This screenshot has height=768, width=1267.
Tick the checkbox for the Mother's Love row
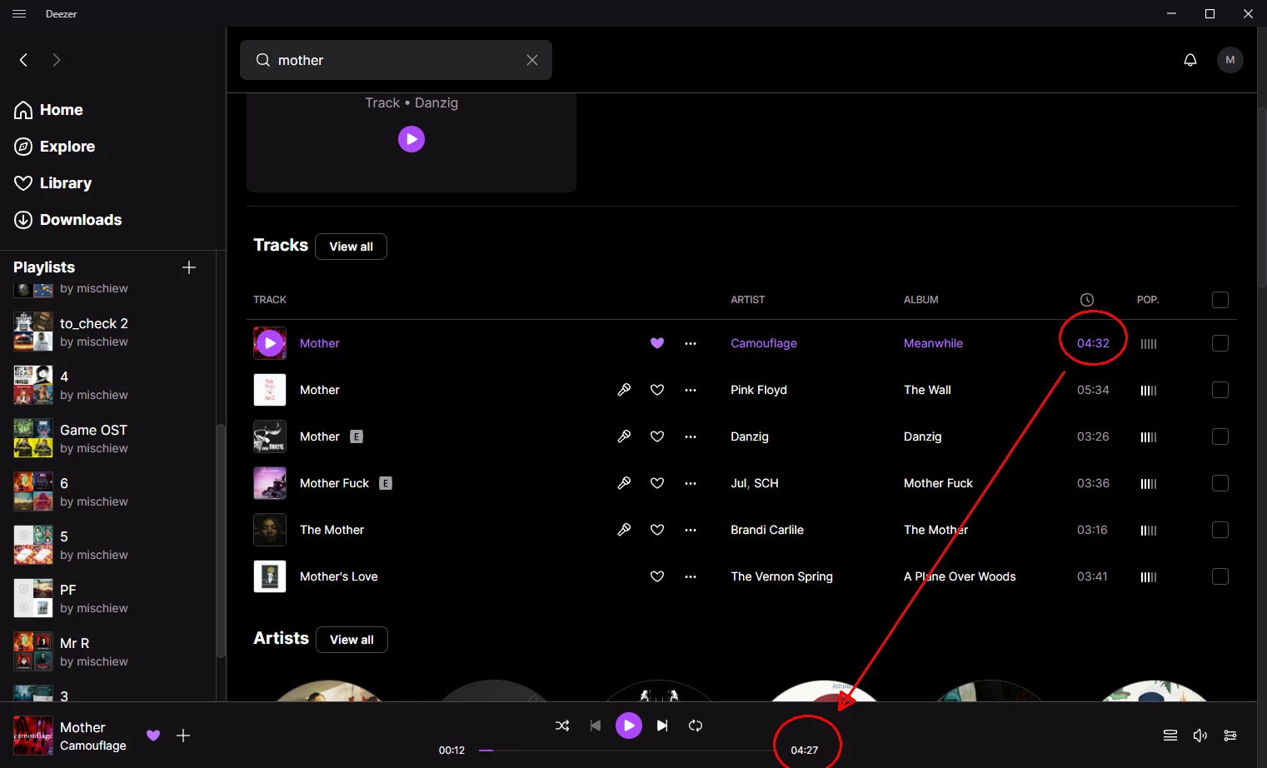[x=1220, y=576]
